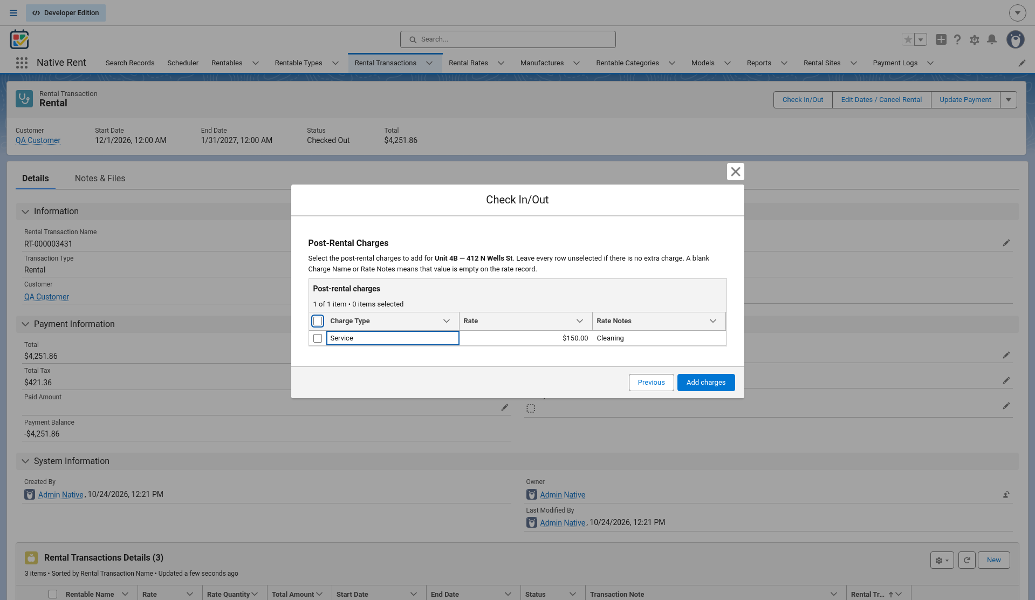Click the Edit Dates / Cancel Rental button
Image resolution: width=1035 pixels, height=600 pixels.
pyautogui.click(x=881, y=100)
